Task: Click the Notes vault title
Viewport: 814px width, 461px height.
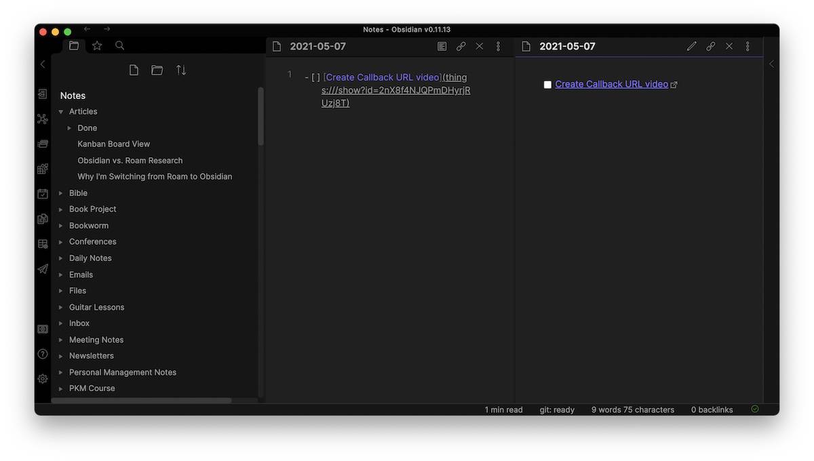Action: point(73,96)
